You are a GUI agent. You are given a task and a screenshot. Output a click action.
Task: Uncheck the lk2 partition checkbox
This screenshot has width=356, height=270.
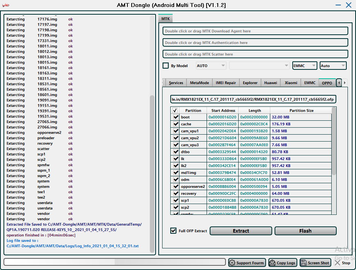point(176,165)
